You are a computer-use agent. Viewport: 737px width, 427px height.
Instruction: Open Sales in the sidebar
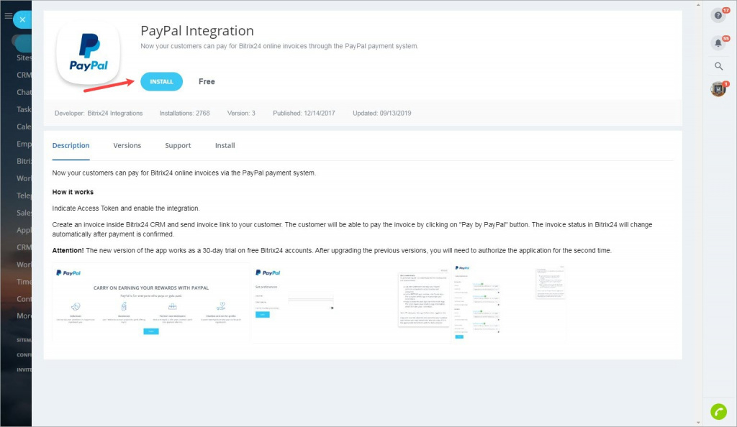click(x=24, y=213)
